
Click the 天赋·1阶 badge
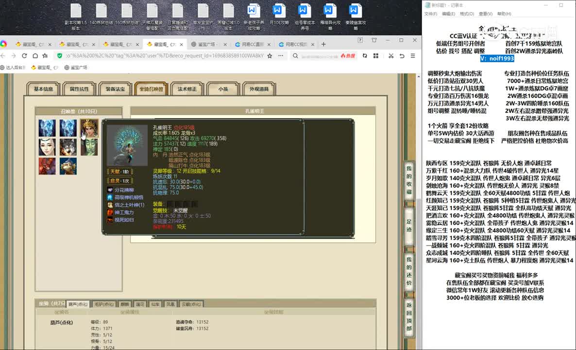tap(120, 172)
